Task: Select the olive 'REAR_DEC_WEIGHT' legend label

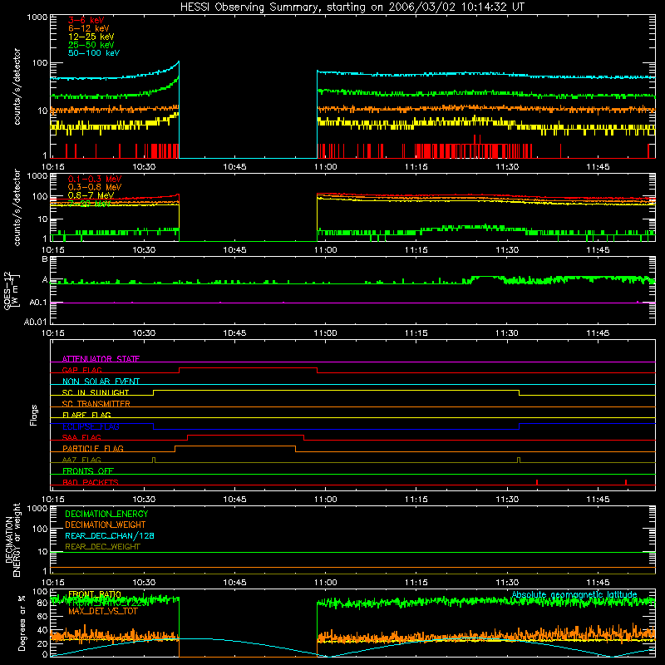Action: (x=102, y=547)
